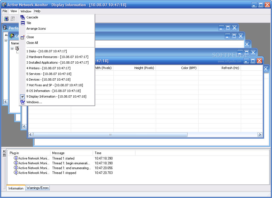Select '7 Hot Fixes and SP' entry
Screen dimensions: 272x198
click(57, 85)
